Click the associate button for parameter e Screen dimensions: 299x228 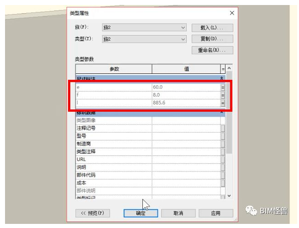(223, 87)
